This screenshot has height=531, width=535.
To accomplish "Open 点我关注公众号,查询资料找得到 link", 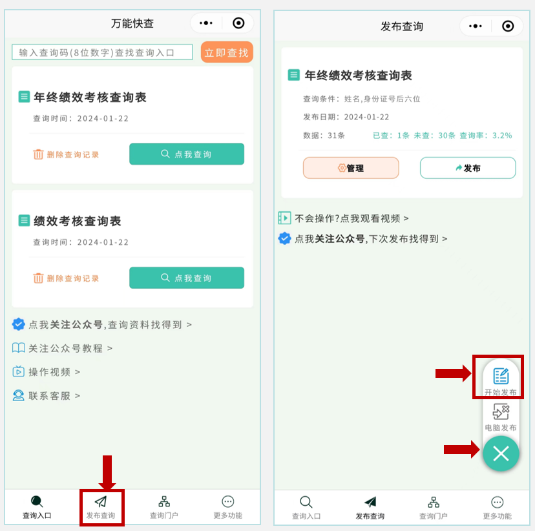I will point(110,325).
